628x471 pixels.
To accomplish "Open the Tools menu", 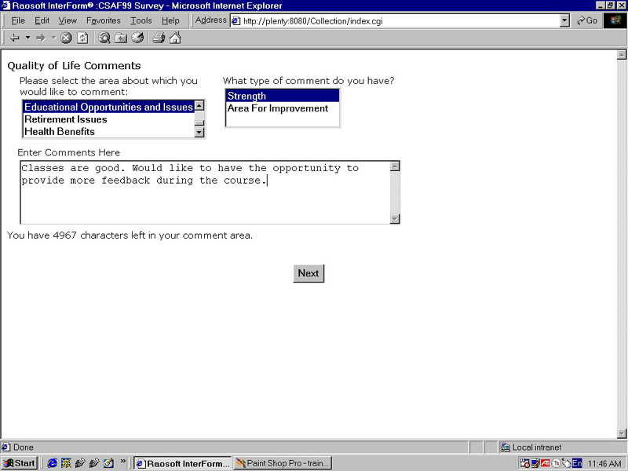I will [141, 20].
